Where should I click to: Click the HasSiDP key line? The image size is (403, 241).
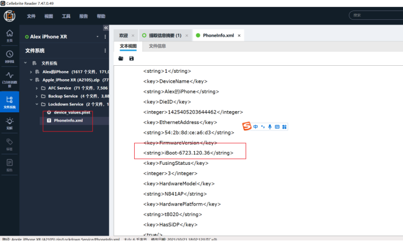coord(170,225)
